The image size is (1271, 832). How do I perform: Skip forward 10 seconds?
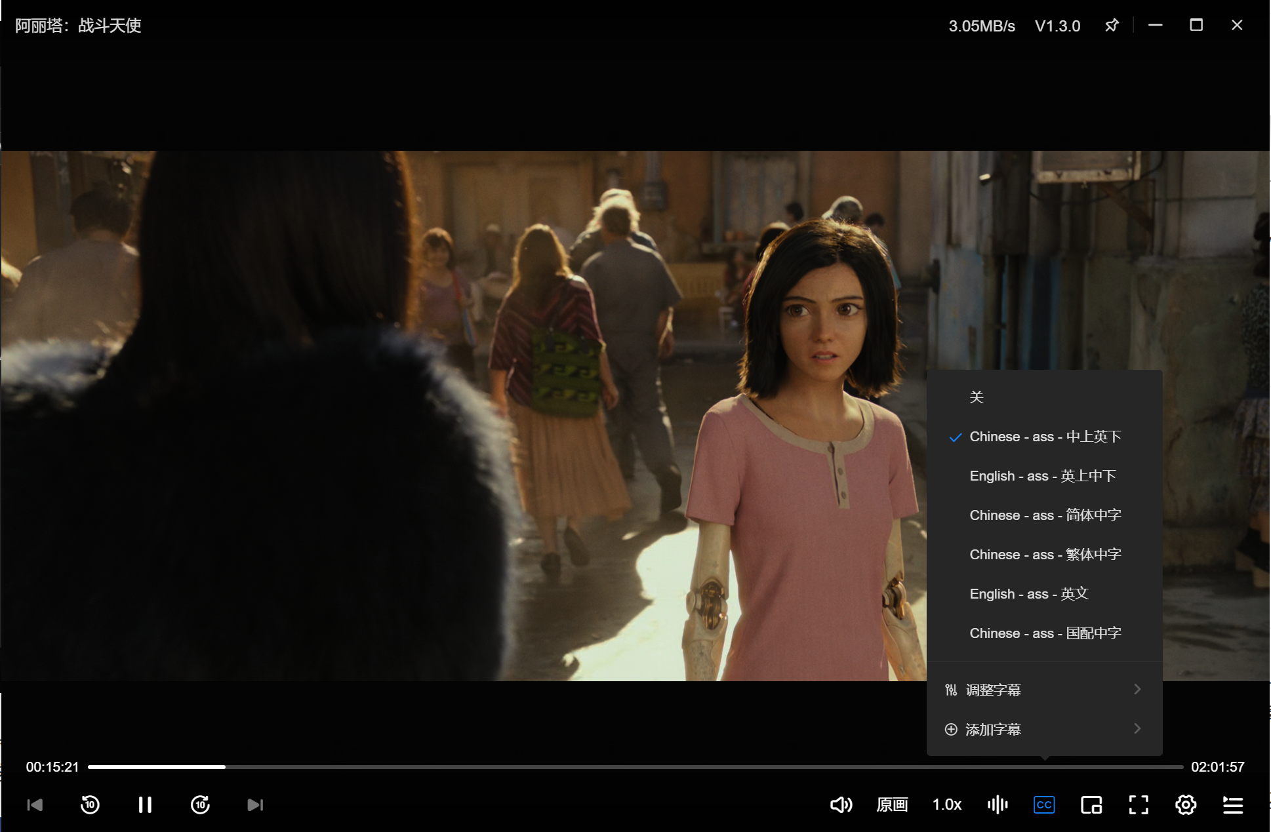click(200, 804)
